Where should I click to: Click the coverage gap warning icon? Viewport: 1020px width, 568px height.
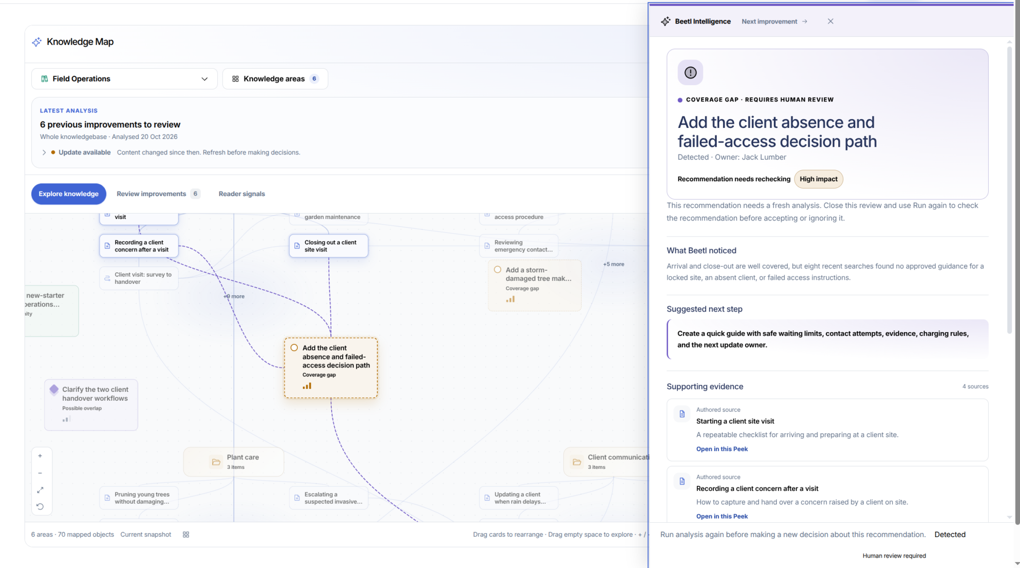(690, 73)
